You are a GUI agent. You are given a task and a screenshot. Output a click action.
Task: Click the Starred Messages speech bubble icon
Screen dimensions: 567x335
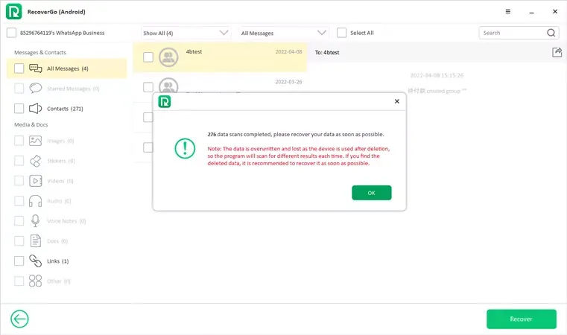[x=36, y=88]
